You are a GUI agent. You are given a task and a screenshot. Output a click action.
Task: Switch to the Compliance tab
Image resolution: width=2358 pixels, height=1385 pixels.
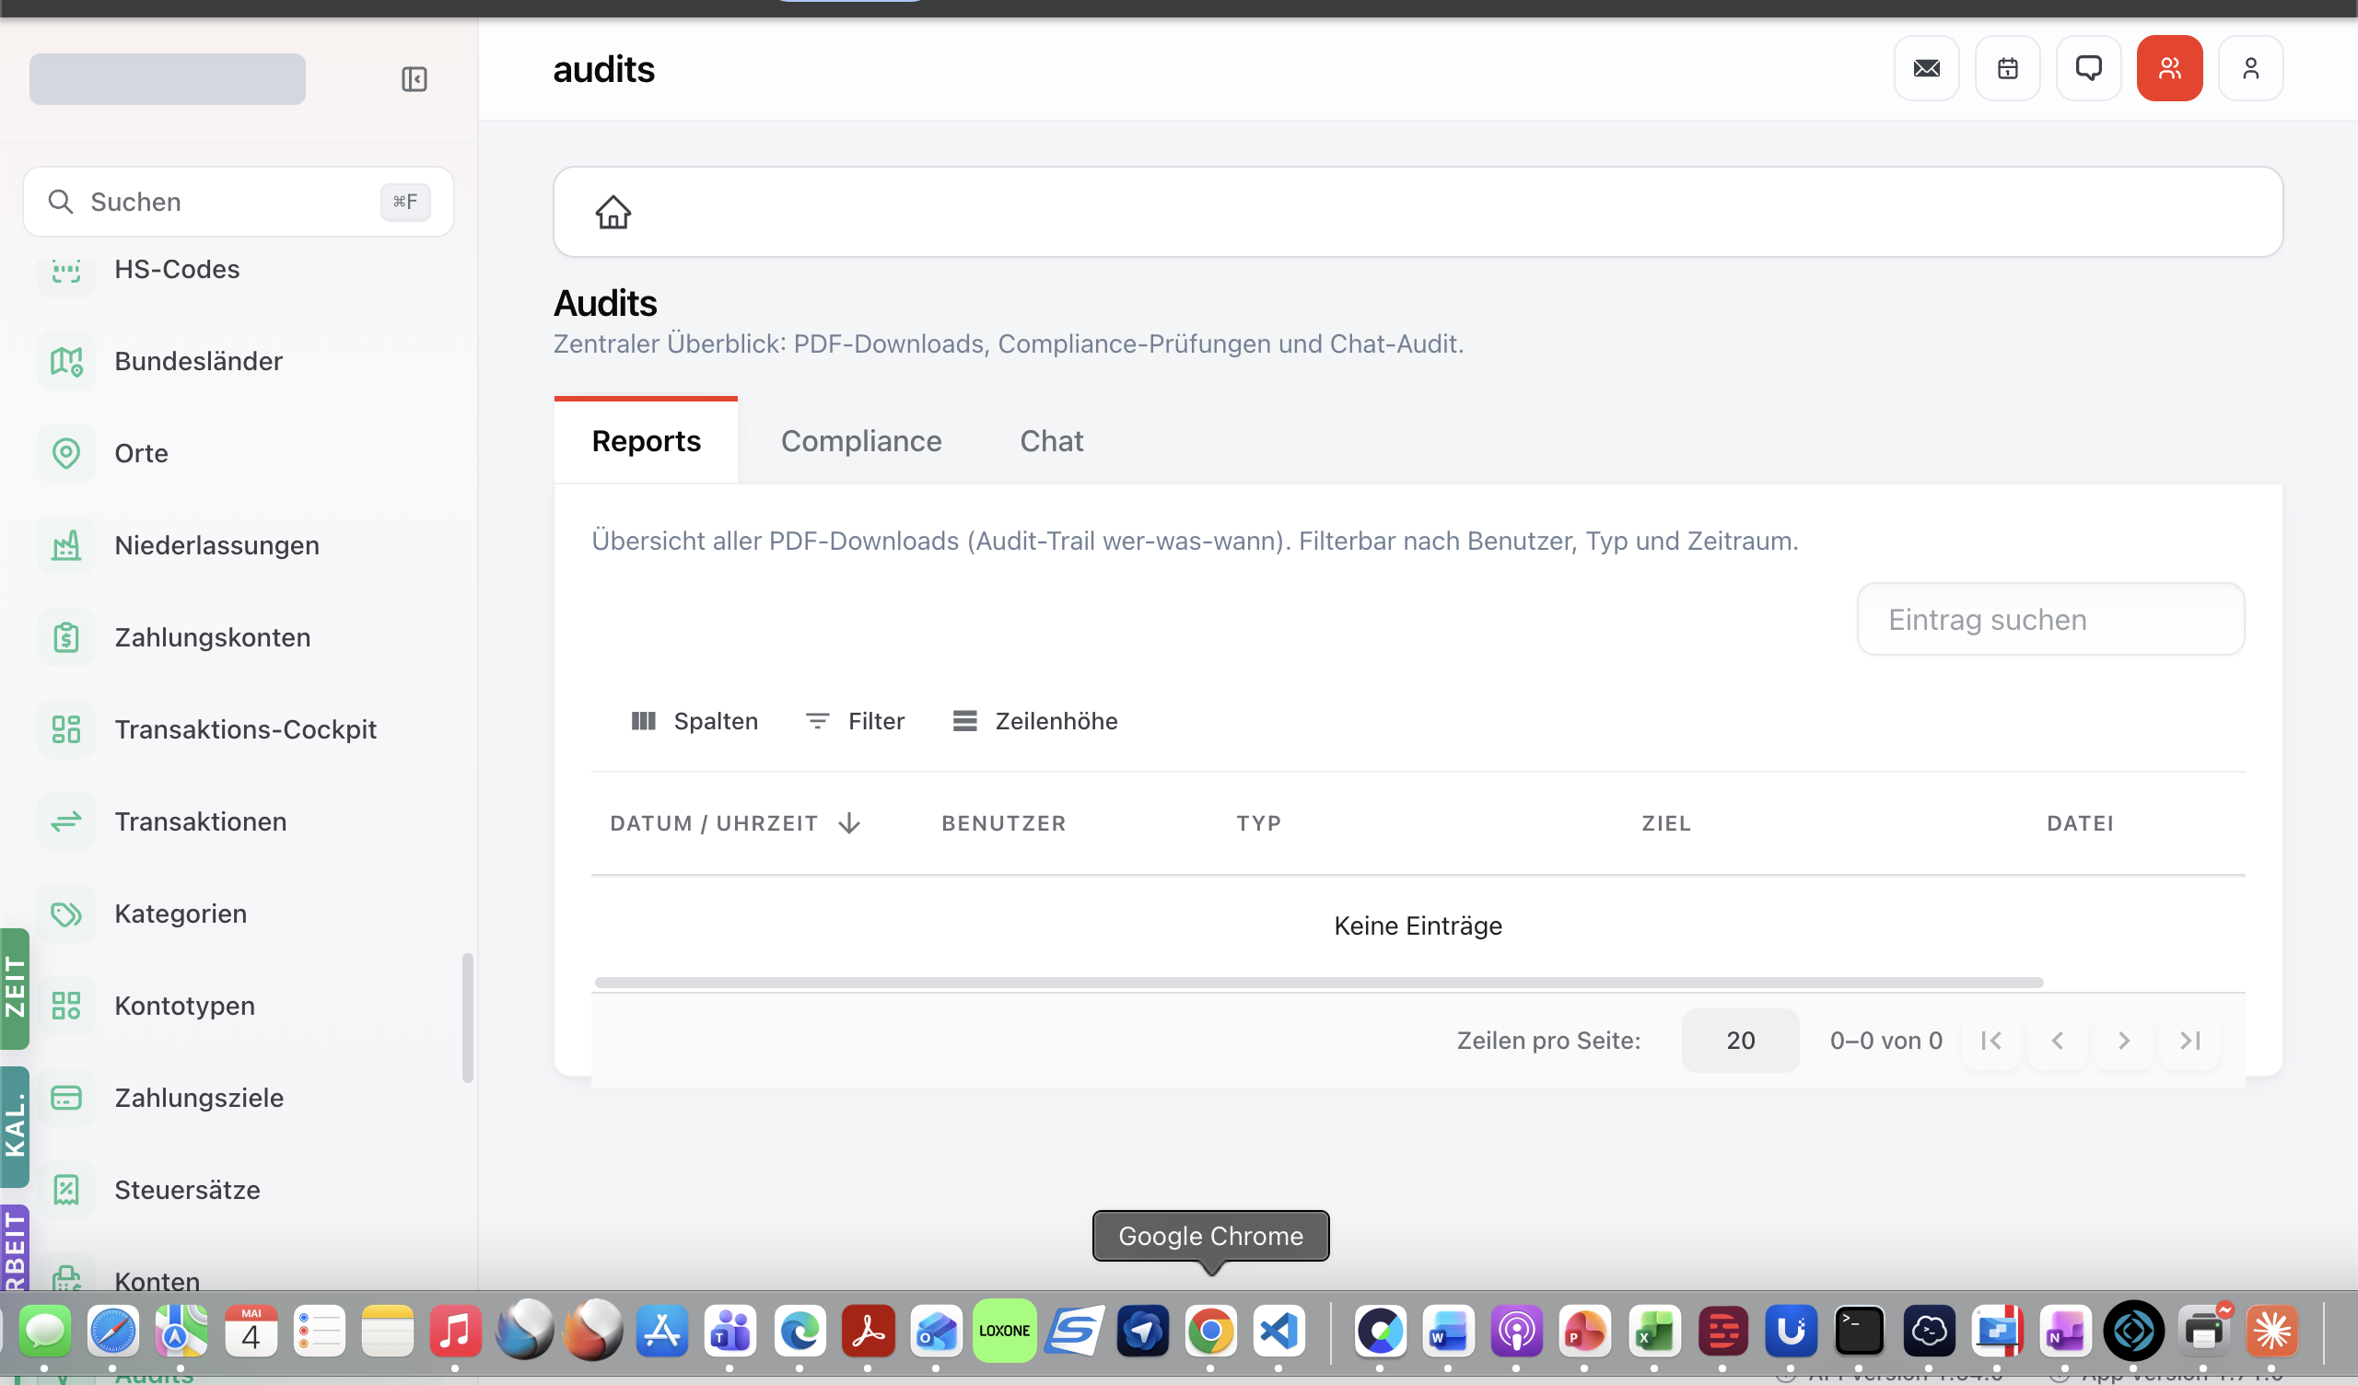pos(861,441)
